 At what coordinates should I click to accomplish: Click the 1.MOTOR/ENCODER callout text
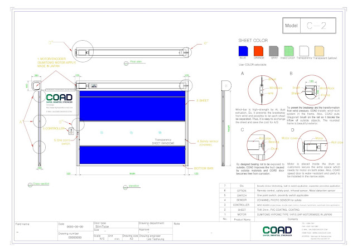click(56, 62)
